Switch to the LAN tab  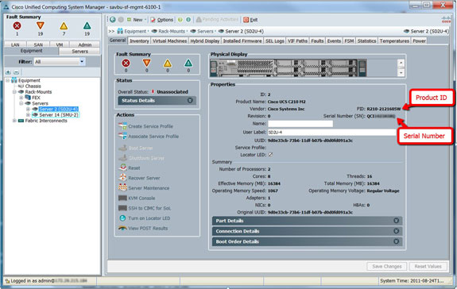pos(15,44)
